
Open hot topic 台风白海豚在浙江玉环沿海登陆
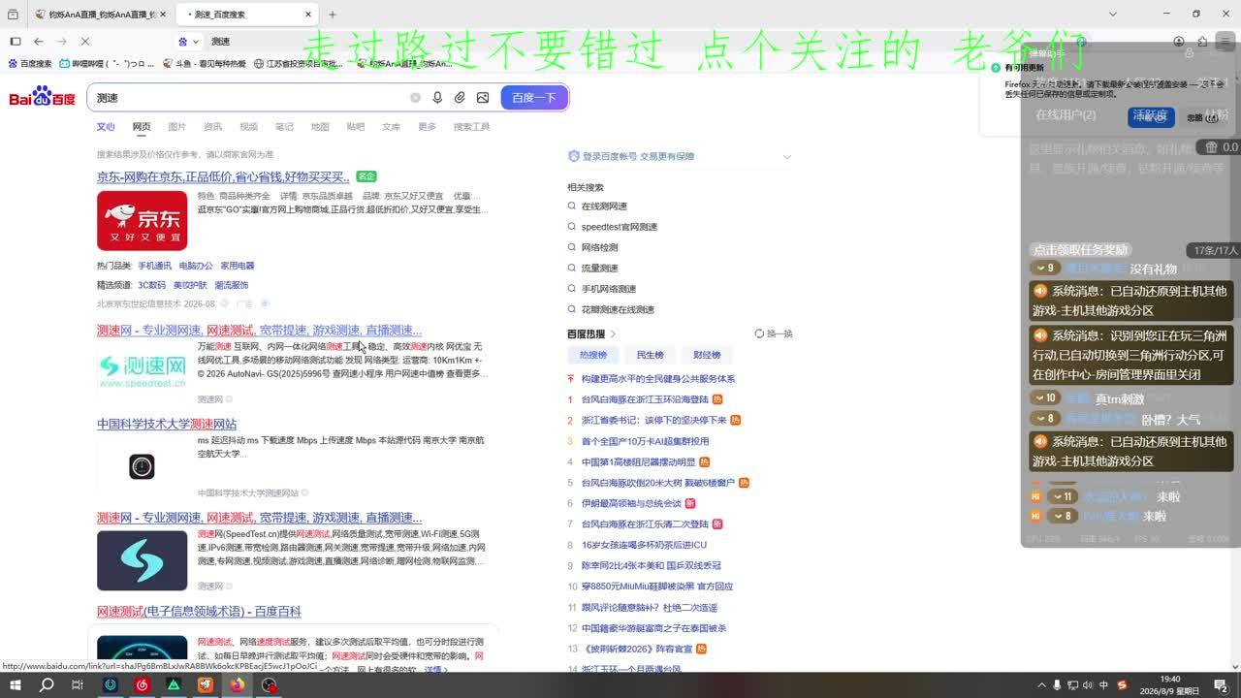click(645, 399)
